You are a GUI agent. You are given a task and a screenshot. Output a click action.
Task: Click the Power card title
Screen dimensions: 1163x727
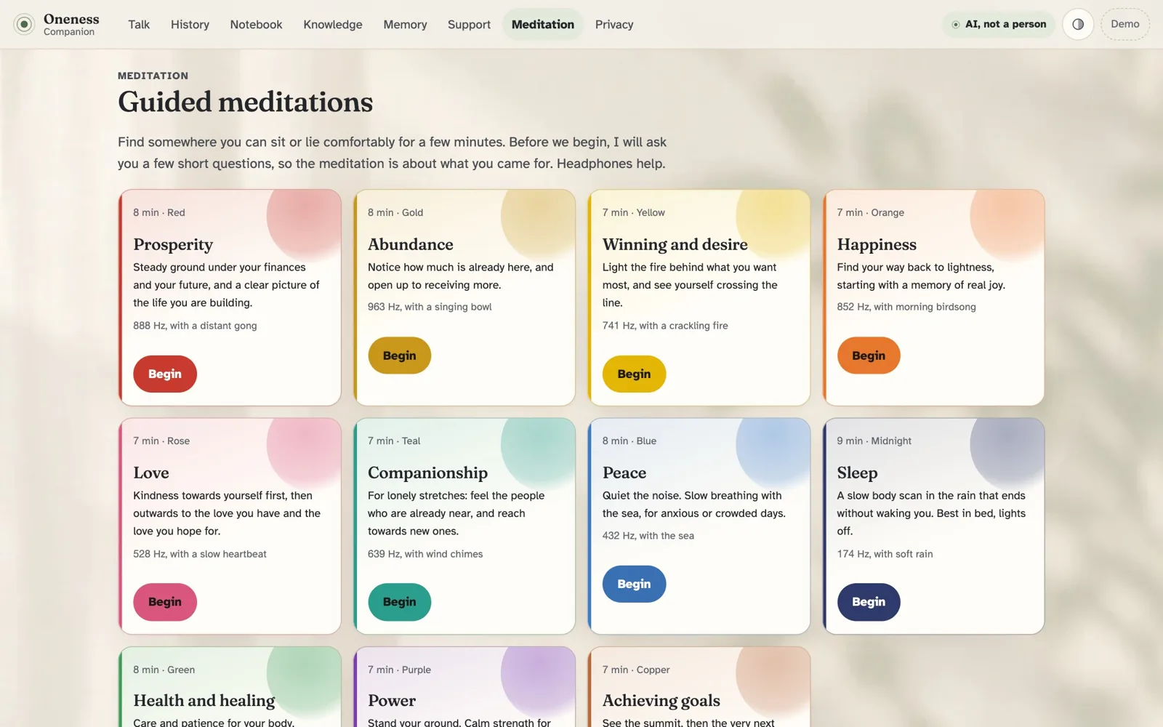(x=392, y=700)
